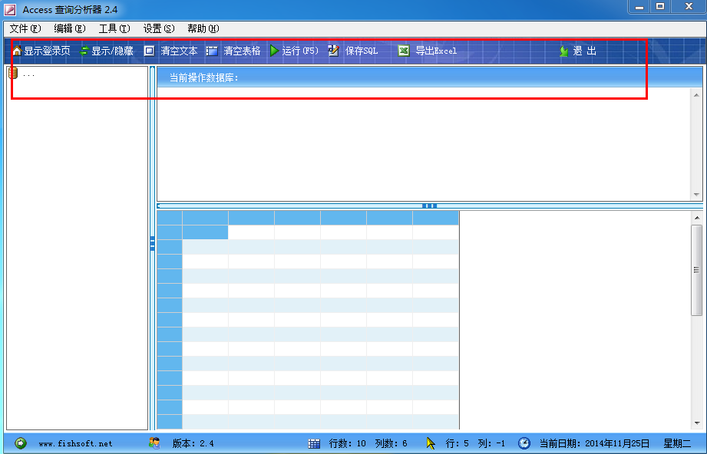
Task: Minimize the Access 查询分析器 window
Action: [639, 6]
